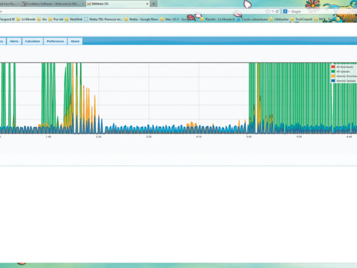Screen dimensions: 357x268
Task: Switch to the Calculator tab
Action: 33,41
